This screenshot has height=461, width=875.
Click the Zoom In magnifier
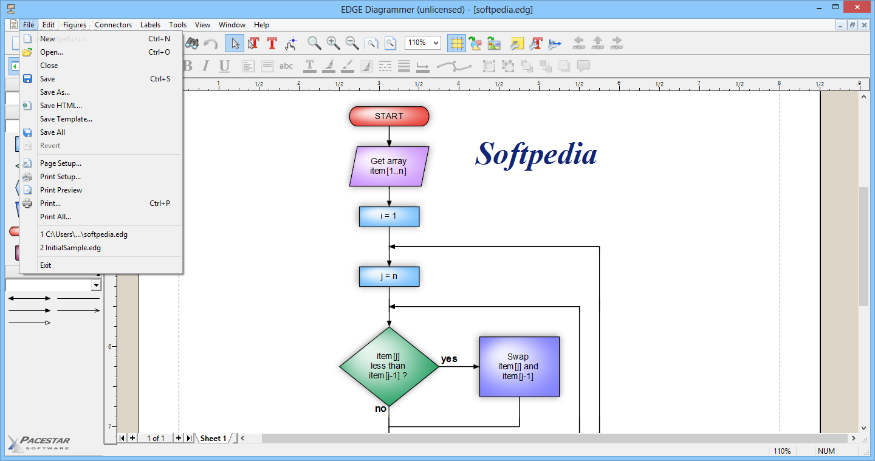click(x=333, y=43)
